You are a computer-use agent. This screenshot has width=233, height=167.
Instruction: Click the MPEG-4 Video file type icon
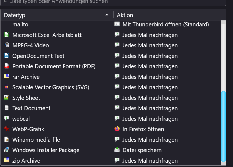coord(7,45)
